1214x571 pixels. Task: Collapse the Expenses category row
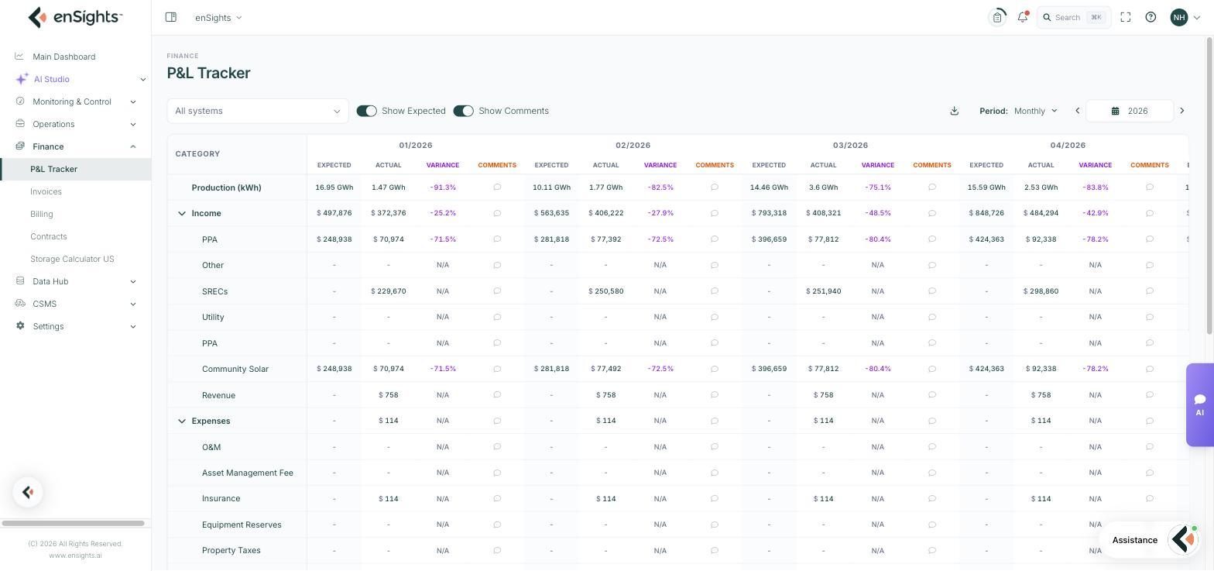[182, 421]
